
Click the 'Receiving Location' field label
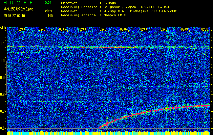[79, 7]
